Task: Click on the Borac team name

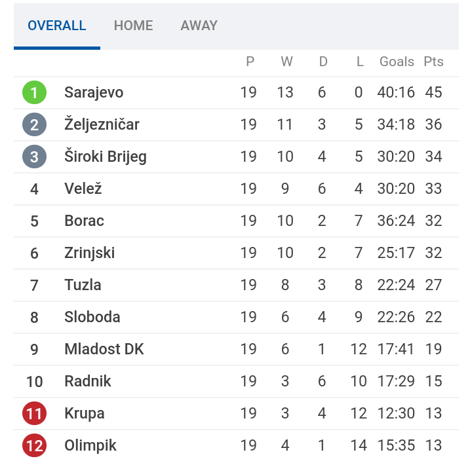Action: pos(85,221)
